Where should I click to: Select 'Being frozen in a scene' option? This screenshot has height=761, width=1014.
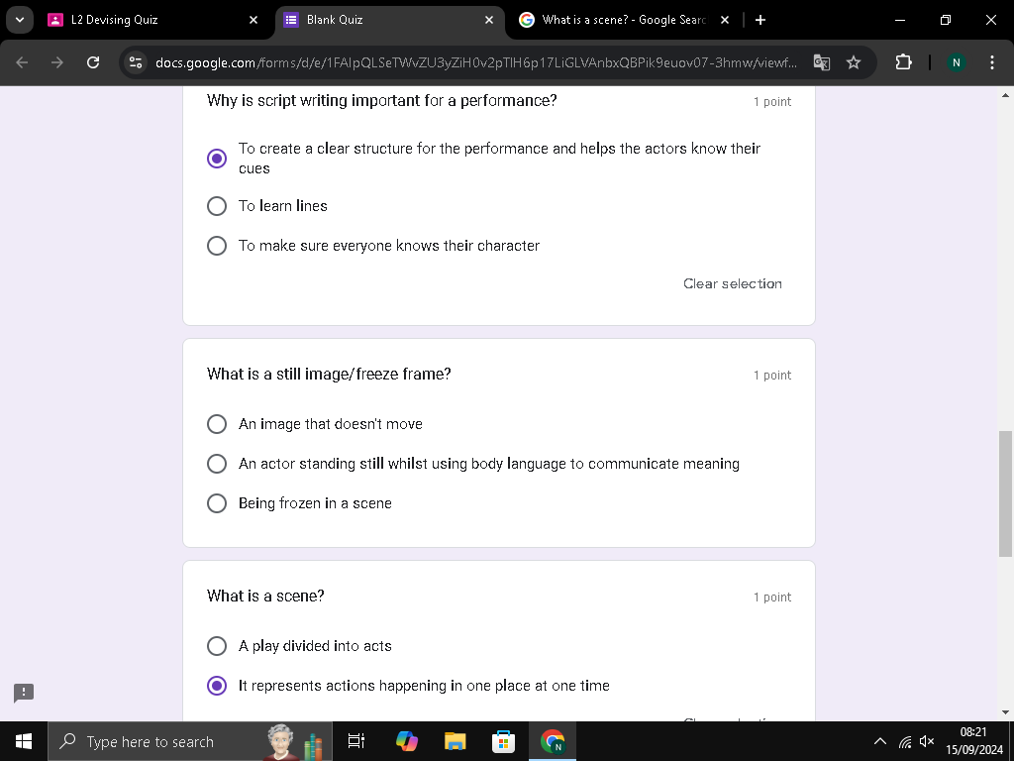[x=217, y=503]
